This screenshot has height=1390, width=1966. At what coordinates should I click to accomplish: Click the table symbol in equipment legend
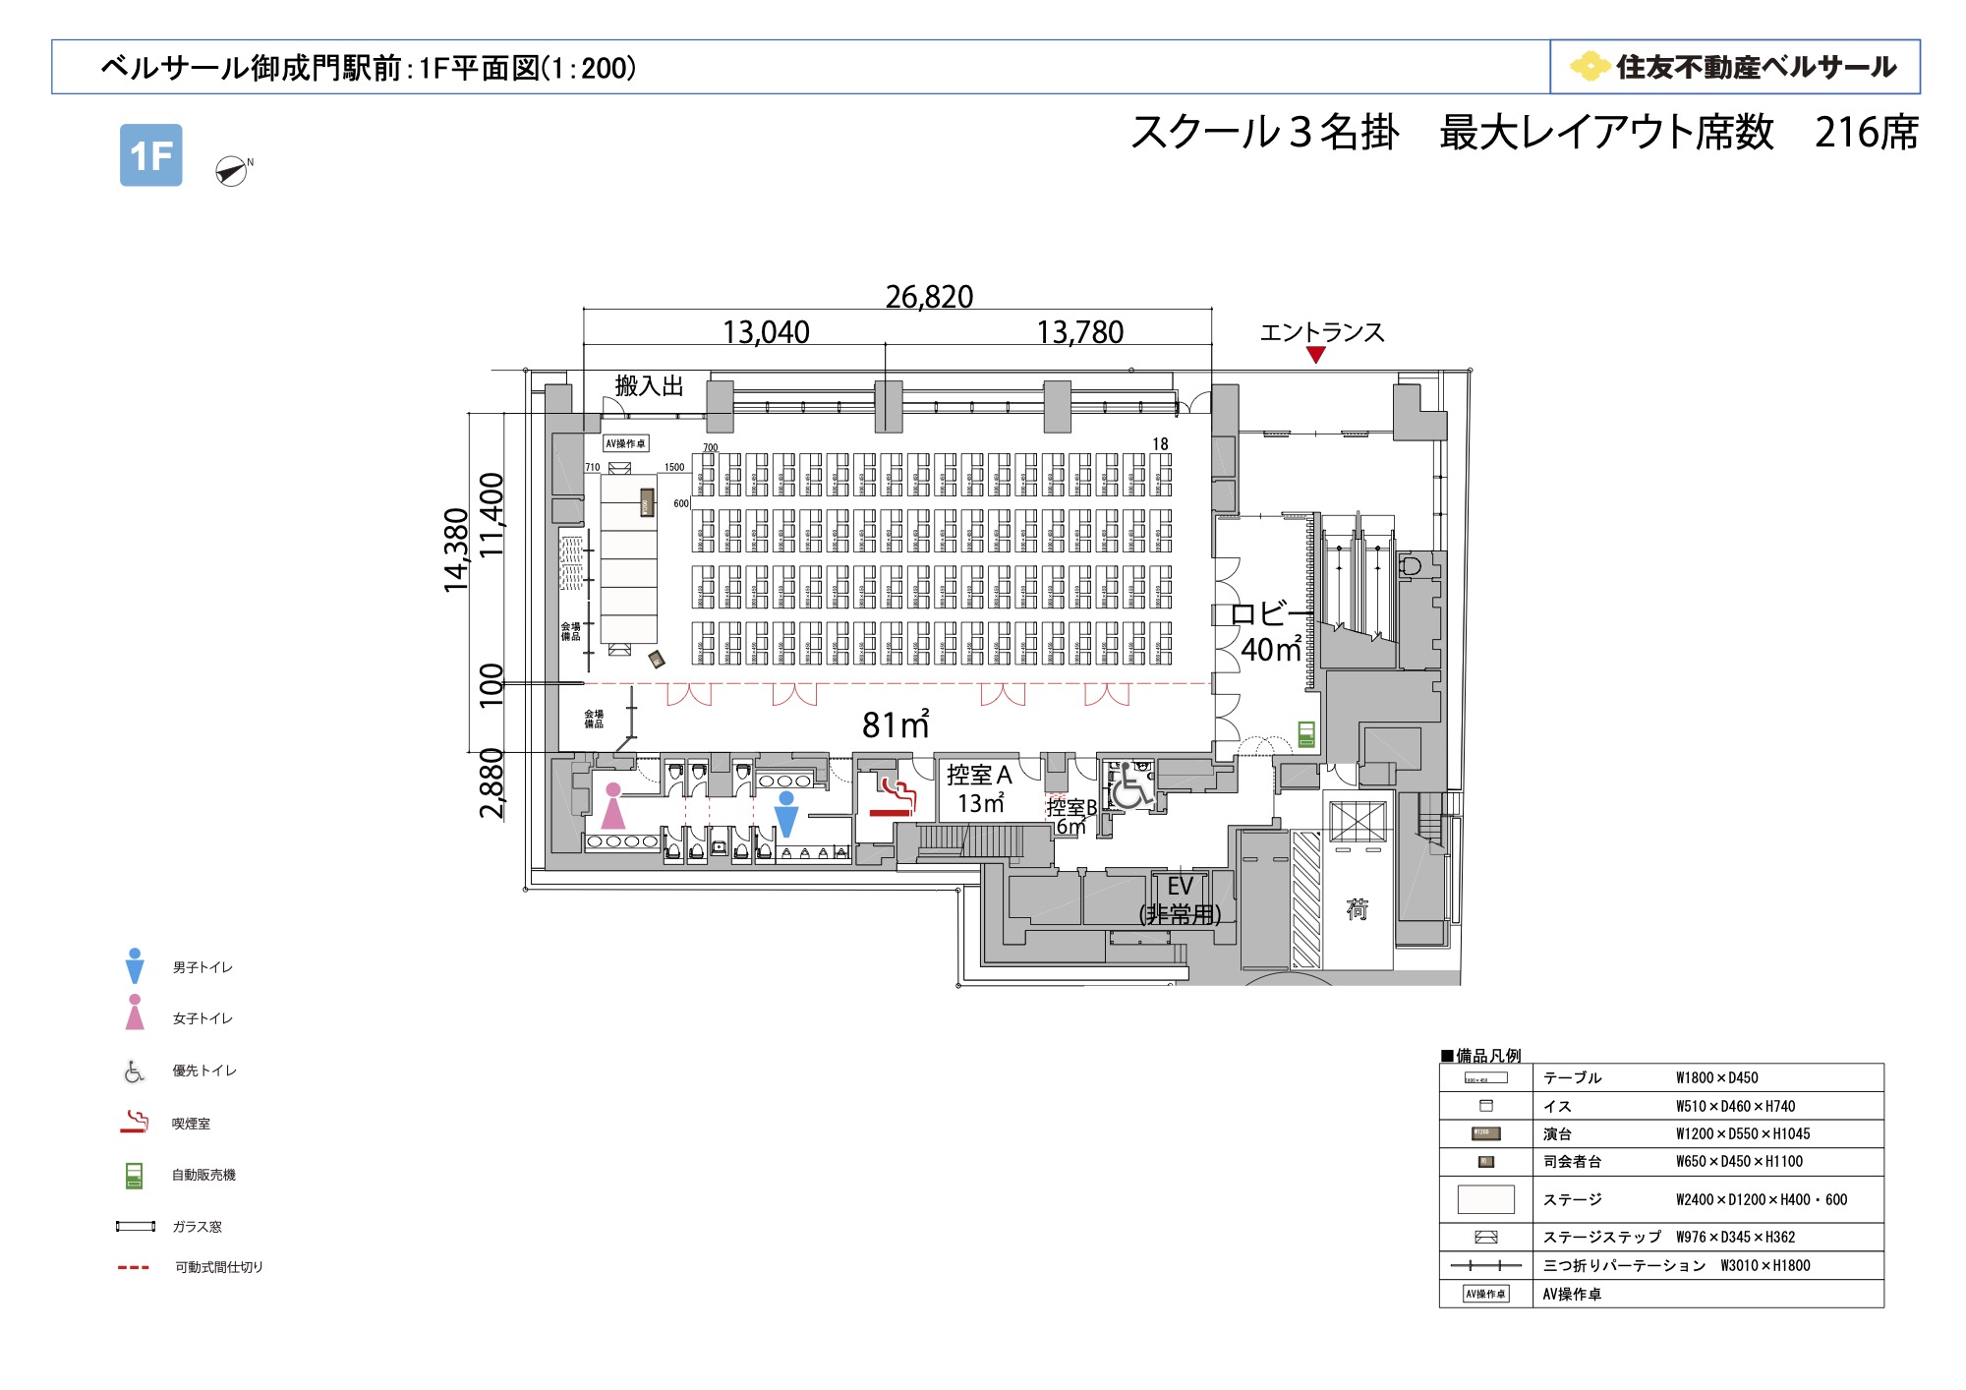[x=1485, y=1078]
